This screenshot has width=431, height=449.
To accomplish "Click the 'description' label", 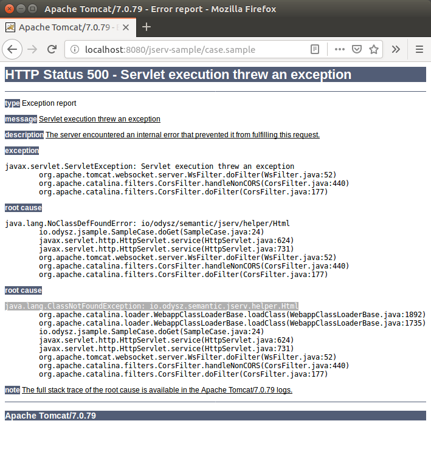I will click(x=24, y=135).
